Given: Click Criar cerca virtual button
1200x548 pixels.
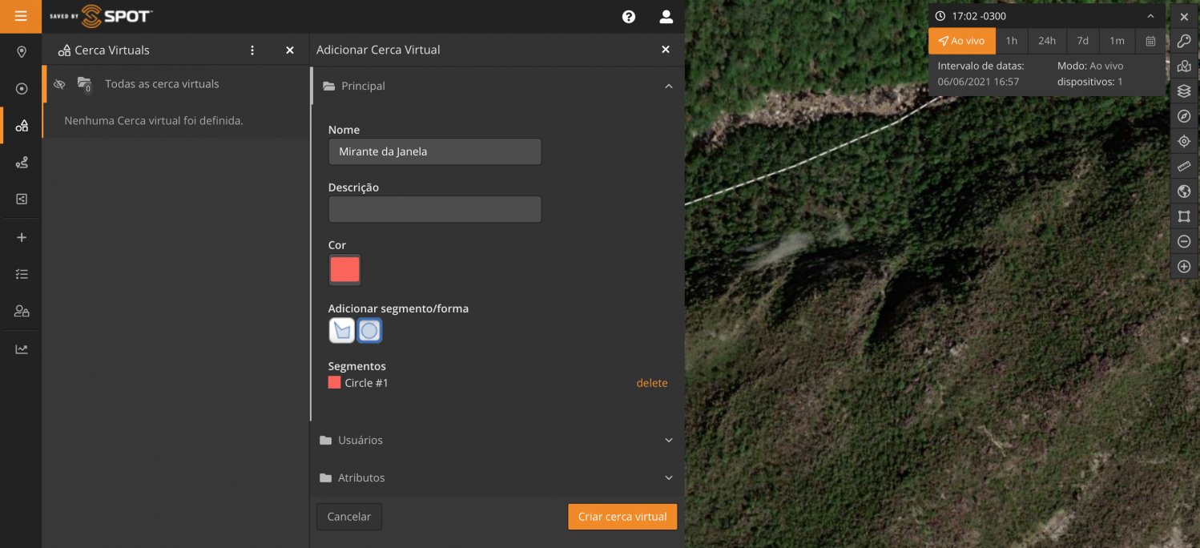Looking at the screenshot, I should (x=622, y=517).
